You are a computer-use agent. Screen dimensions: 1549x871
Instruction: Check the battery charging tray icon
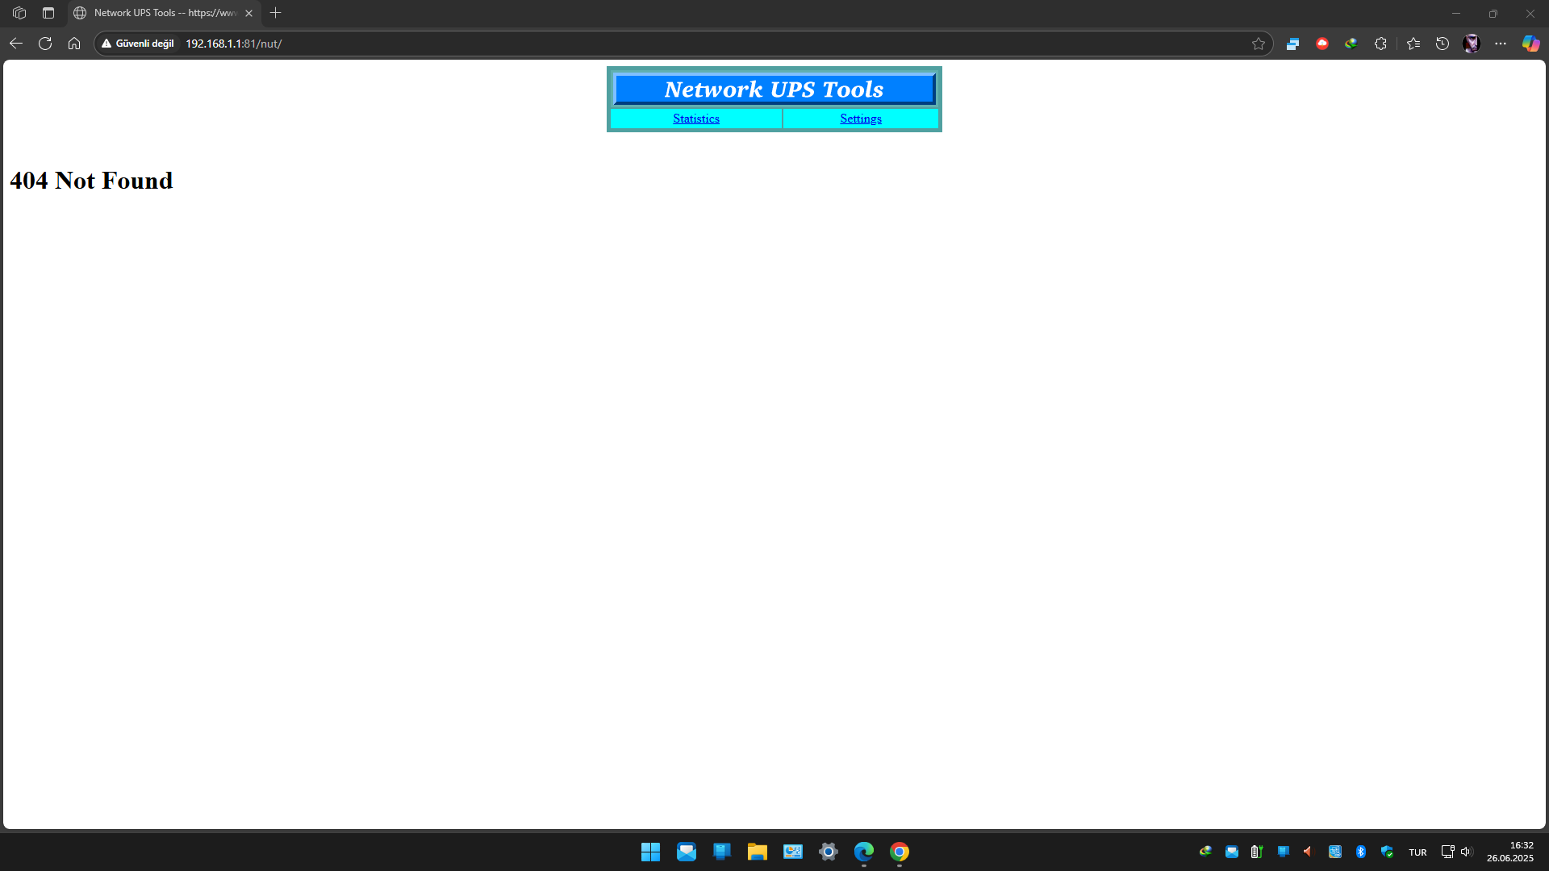[x=1257, y=852]
